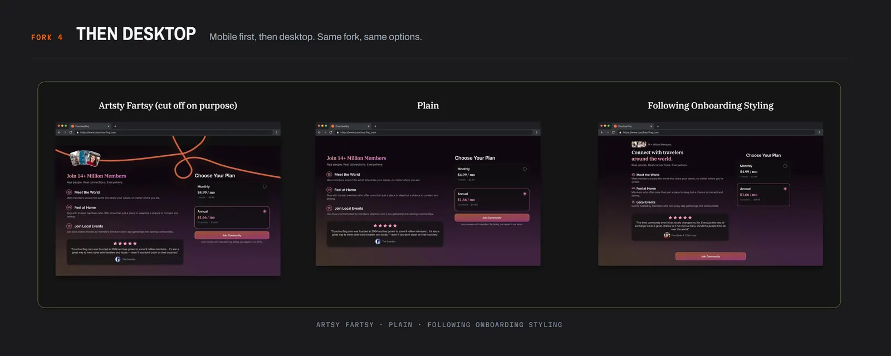This screenshot has width=891, height=356.
Task: Click address bar in Onboarding Styling browser
Action: (717, 132)
